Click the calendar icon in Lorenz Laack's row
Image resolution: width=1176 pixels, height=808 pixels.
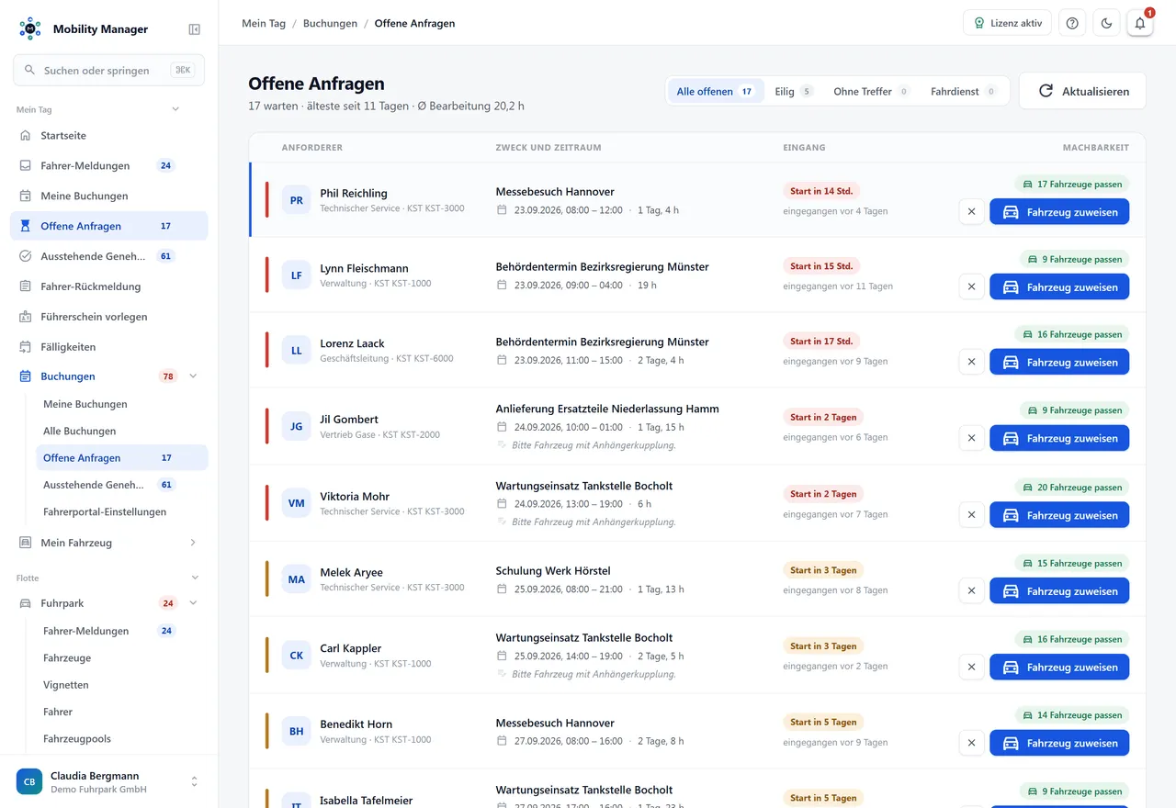pyautogui.click(x=502, y=360)
